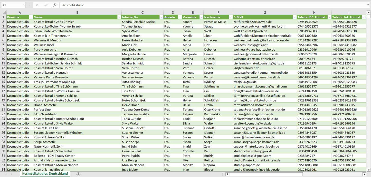Select row 15 header

coord(3,82)
